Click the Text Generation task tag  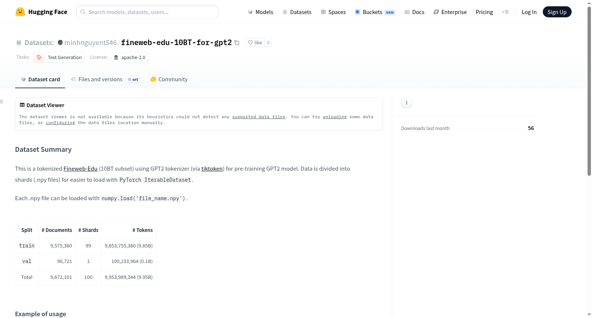(59, 57)
